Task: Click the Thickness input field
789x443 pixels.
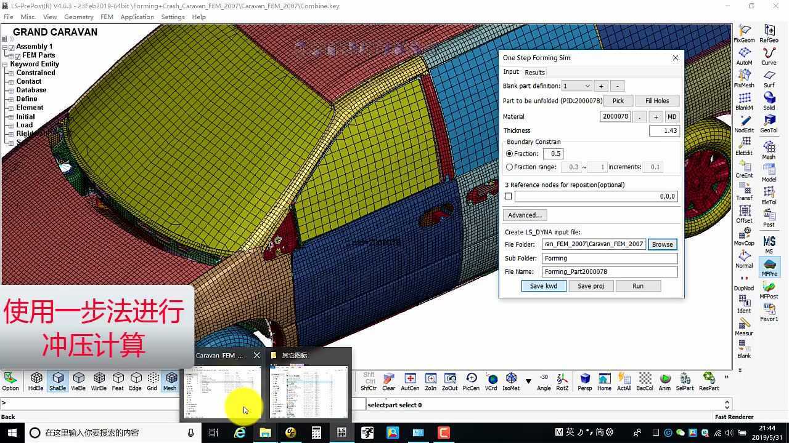Action: pyautogui.click(x=664, y=130)
